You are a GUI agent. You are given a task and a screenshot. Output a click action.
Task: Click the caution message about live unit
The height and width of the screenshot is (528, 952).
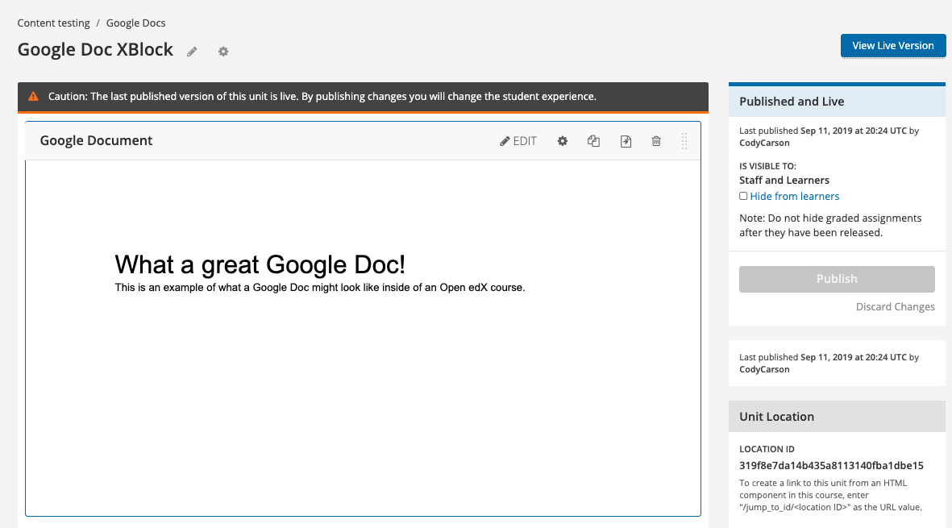[322, 97]
